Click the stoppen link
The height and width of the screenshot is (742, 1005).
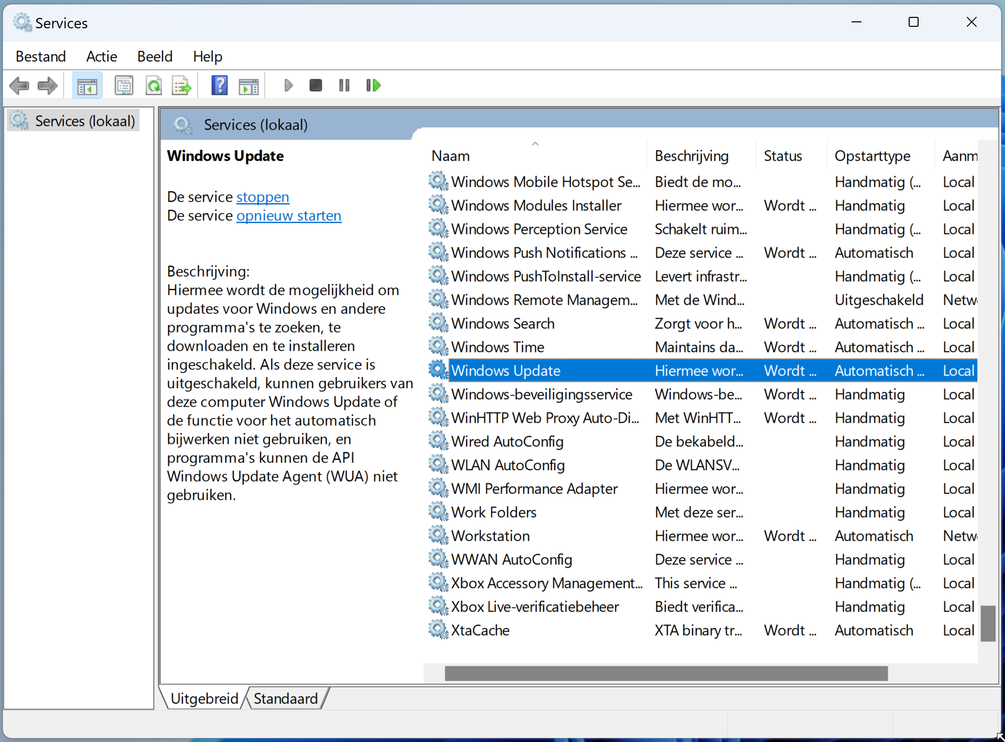(263, 197)
